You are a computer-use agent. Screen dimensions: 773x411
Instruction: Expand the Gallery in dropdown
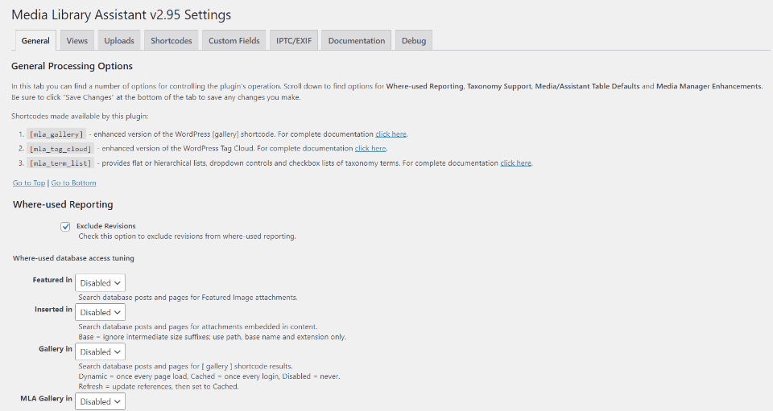click(101, 351)
